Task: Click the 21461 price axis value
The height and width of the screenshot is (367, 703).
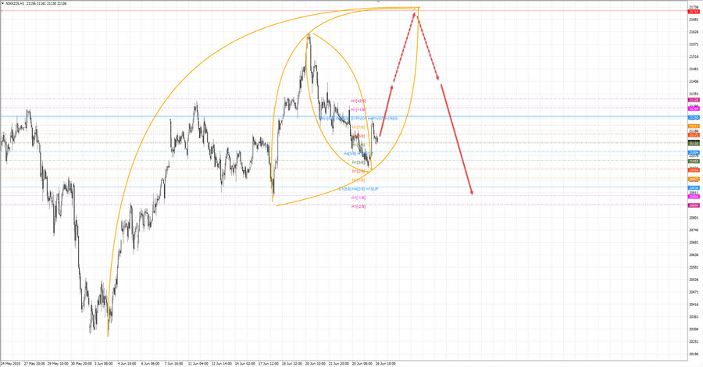Action: tap(694, 69)
